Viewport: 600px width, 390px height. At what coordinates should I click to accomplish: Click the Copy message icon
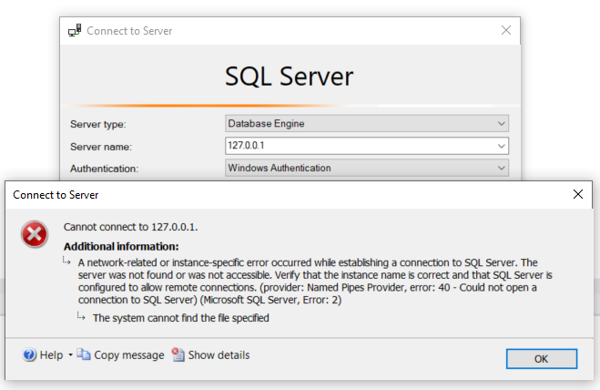click(84, 354)
